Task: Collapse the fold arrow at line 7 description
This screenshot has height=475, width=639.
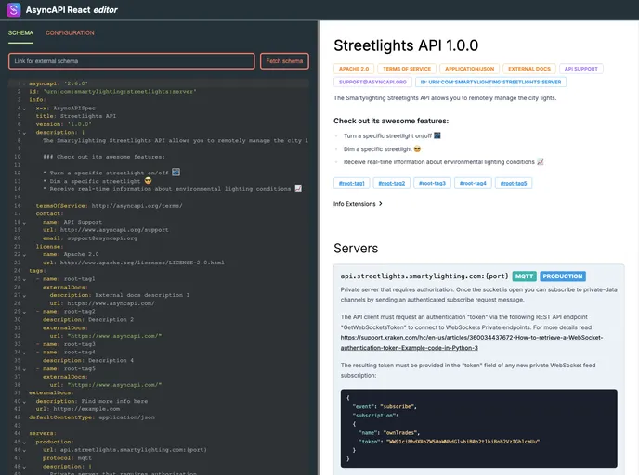Action: pos(24,133)
